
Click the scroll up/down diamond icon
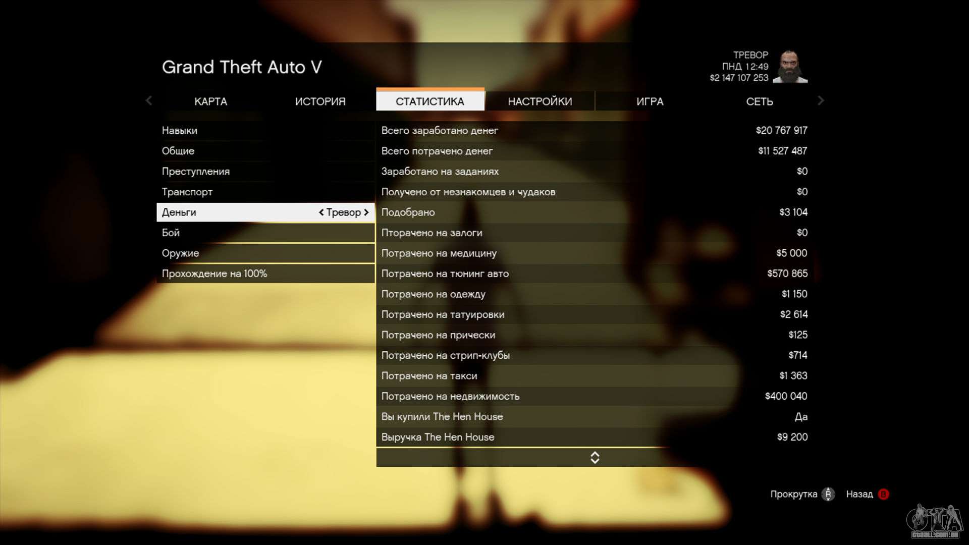pos(594,457)
